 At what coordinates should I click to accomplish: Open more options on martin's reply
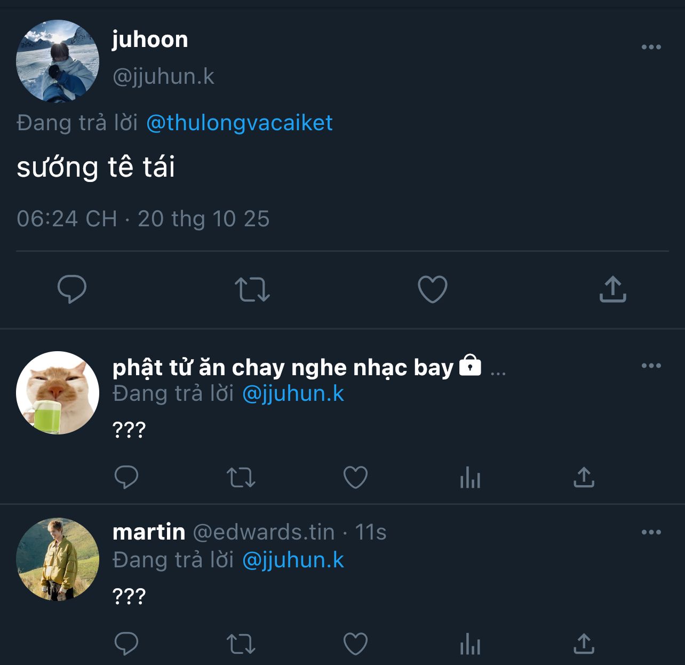[651, 532]
